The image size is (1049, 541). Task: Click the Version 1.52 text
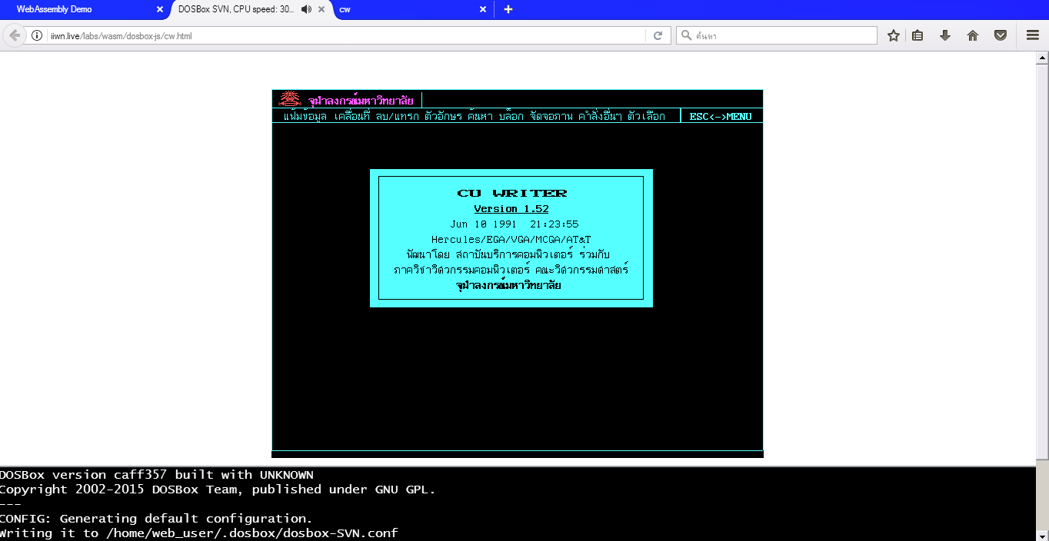point(511,209)
